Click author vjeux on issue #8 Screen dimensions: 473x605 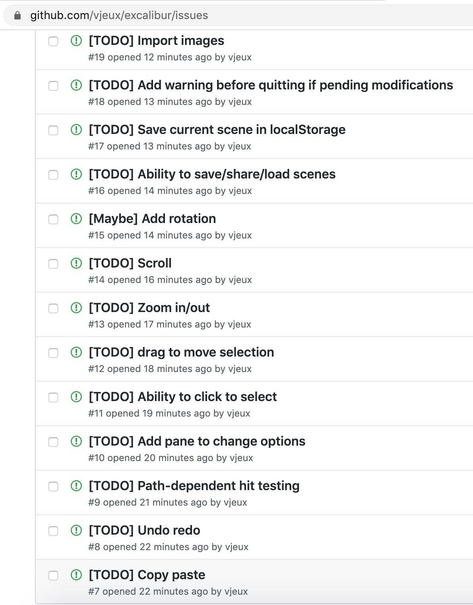tap(236, 547)
